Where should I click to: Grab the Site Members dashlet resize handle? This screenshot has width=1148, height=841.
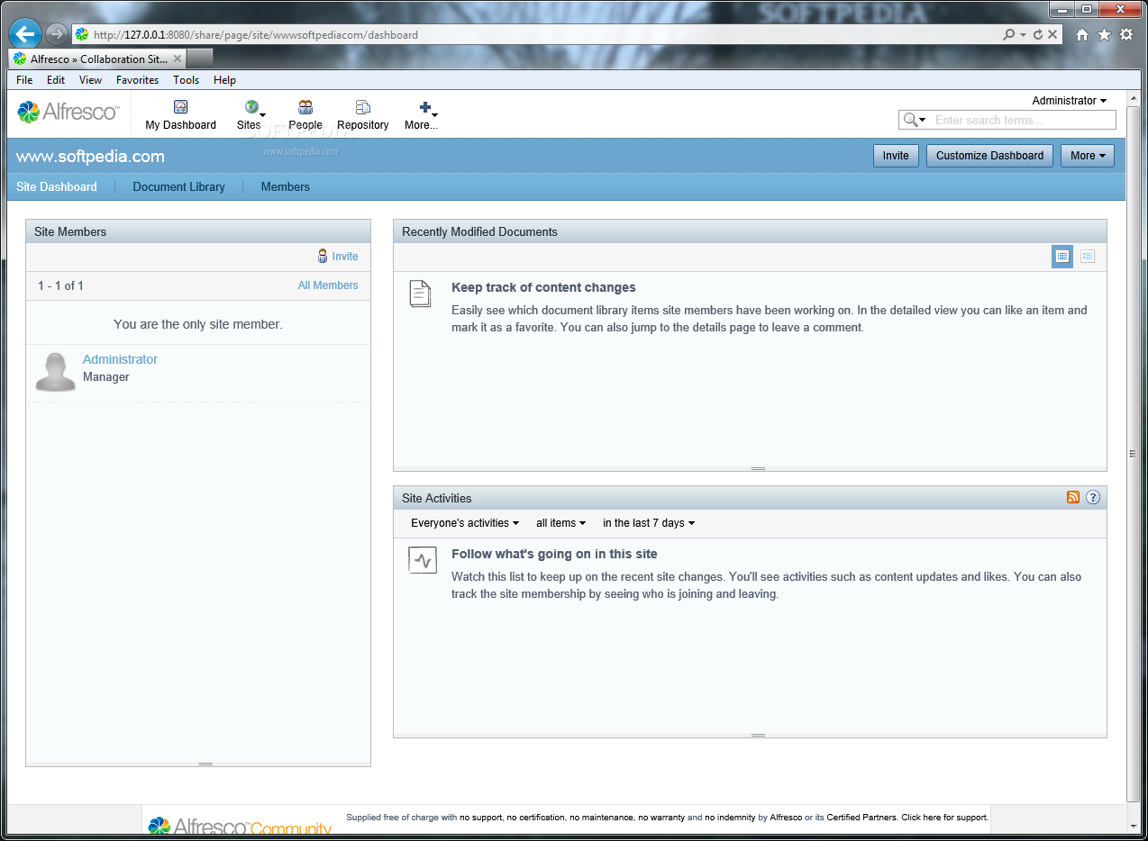pyautogui.click(x=205, y=764)
